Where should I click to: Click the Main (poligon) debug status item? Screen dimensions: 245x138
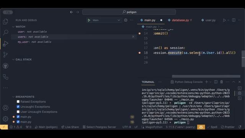[46, 127]
